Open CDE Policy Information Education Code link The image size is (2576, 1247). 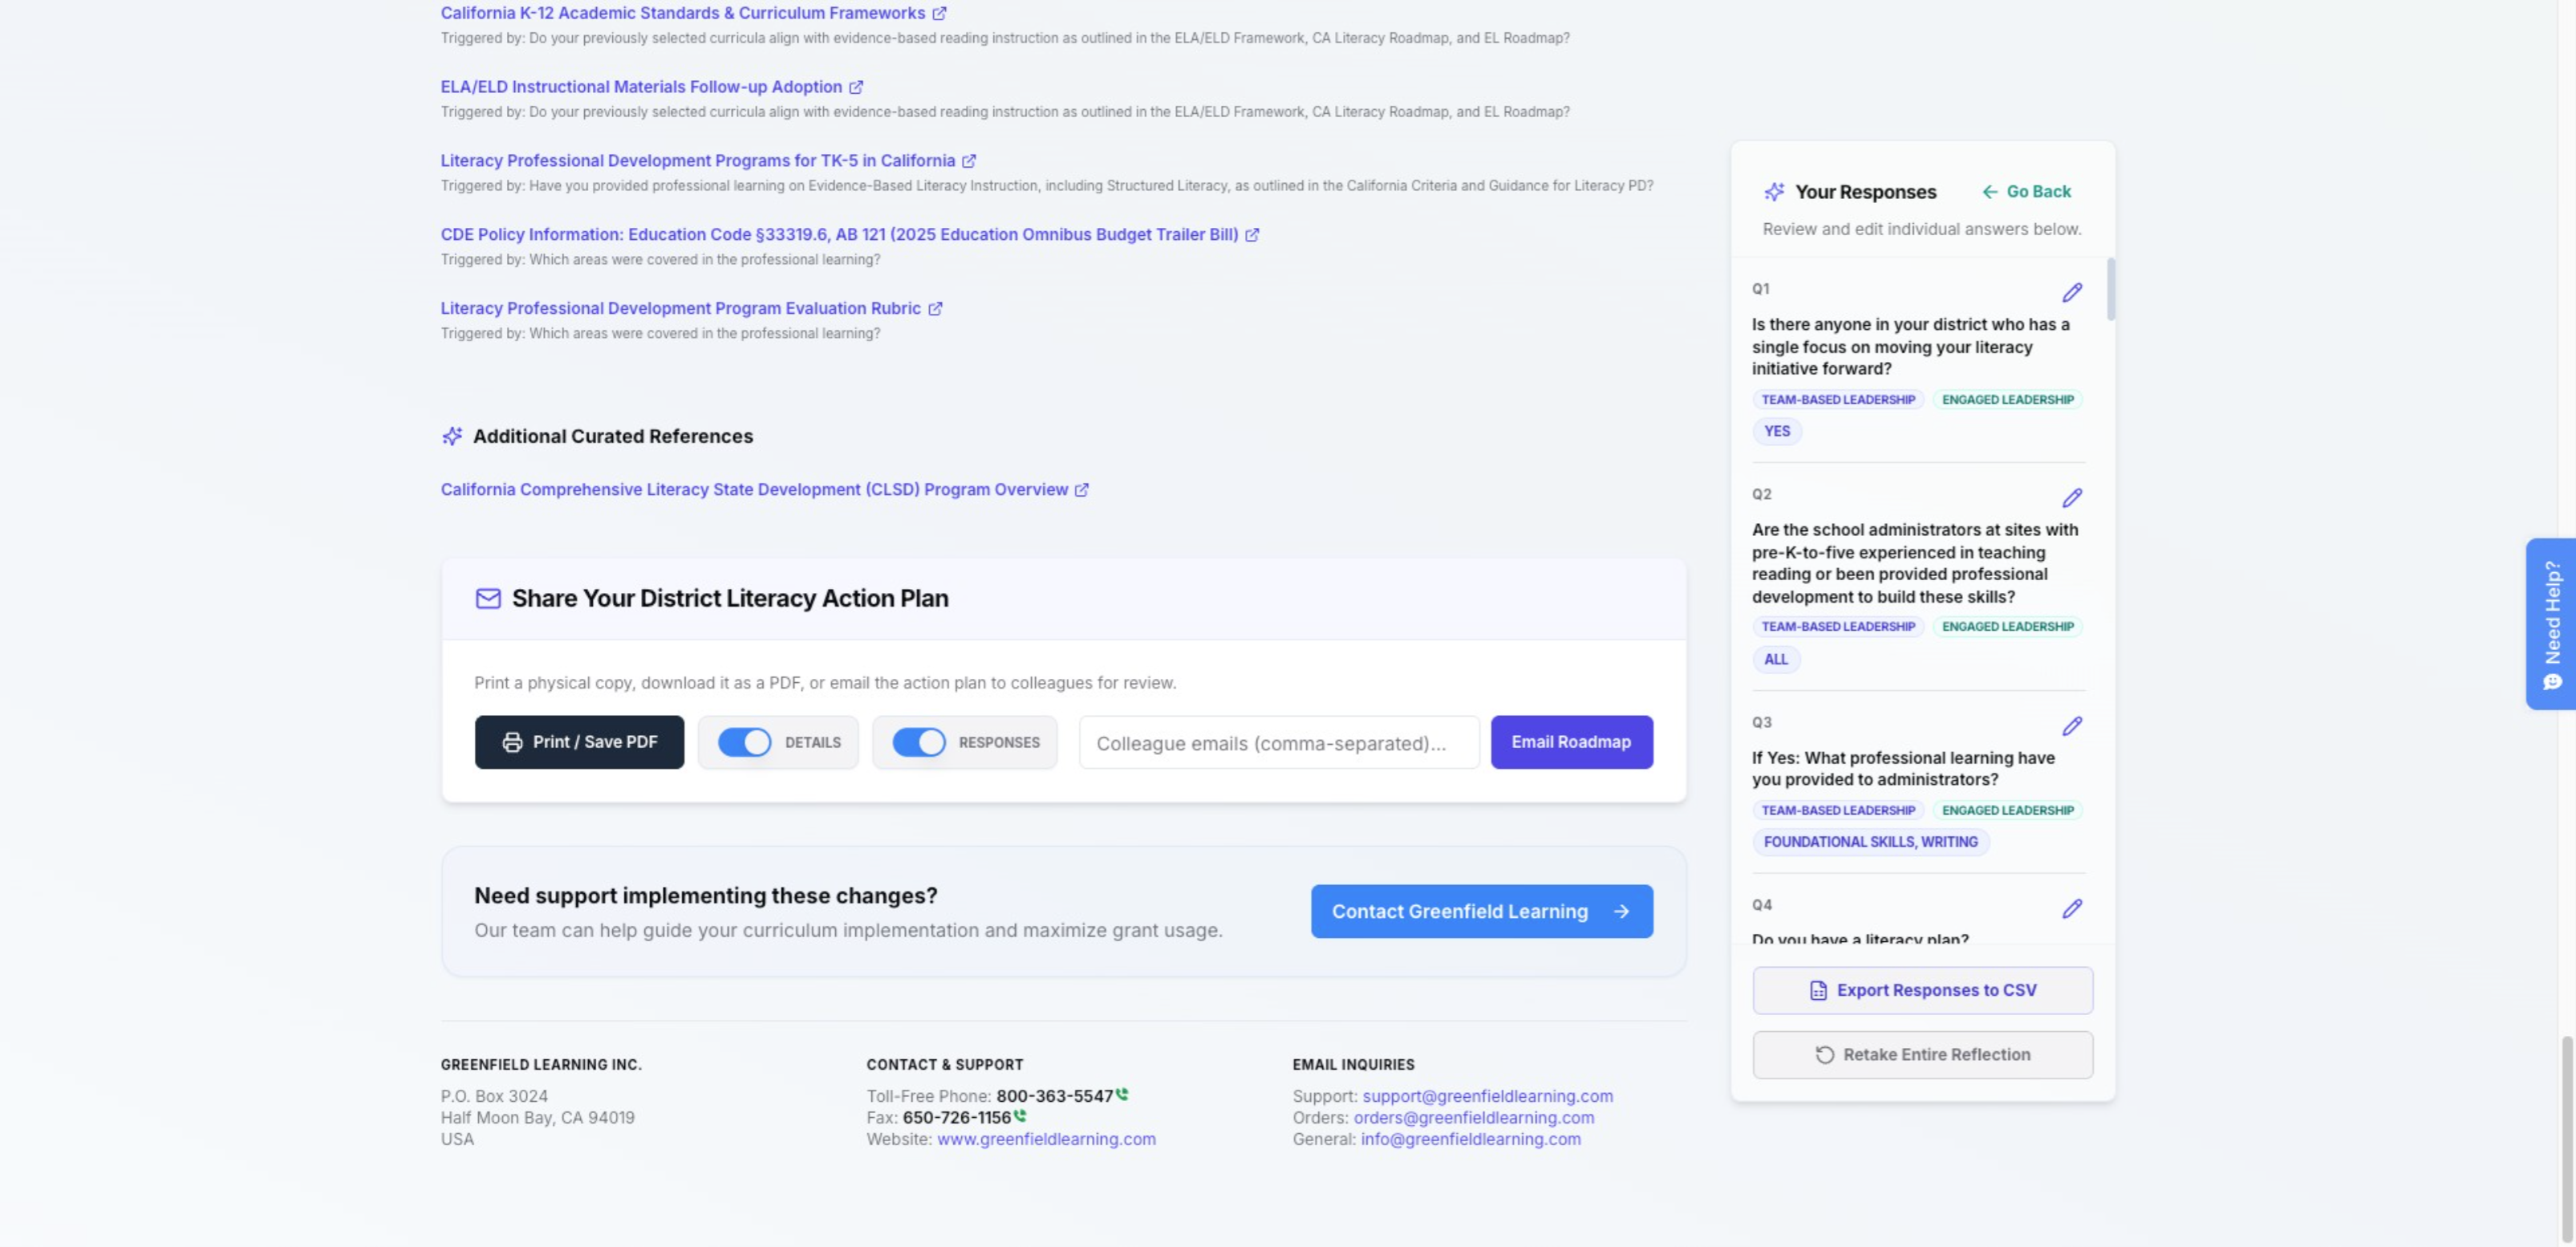click(x=840, y=235)
